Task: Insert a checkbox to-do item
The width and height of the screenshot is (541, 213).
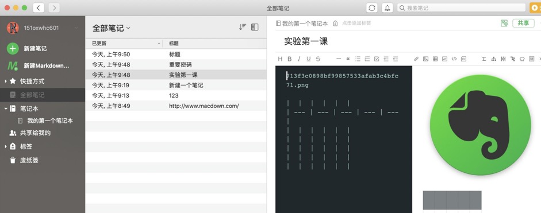Action: 377,59
